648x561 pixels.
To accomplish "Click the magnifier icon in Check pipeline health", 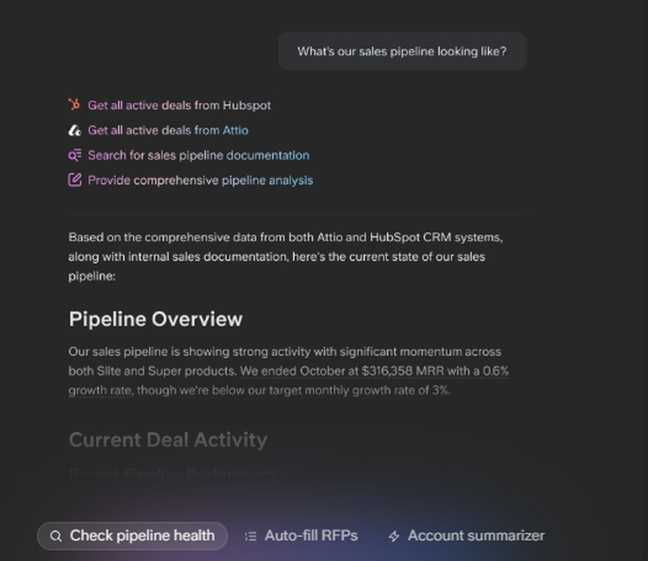I will (x=56, y=536).
